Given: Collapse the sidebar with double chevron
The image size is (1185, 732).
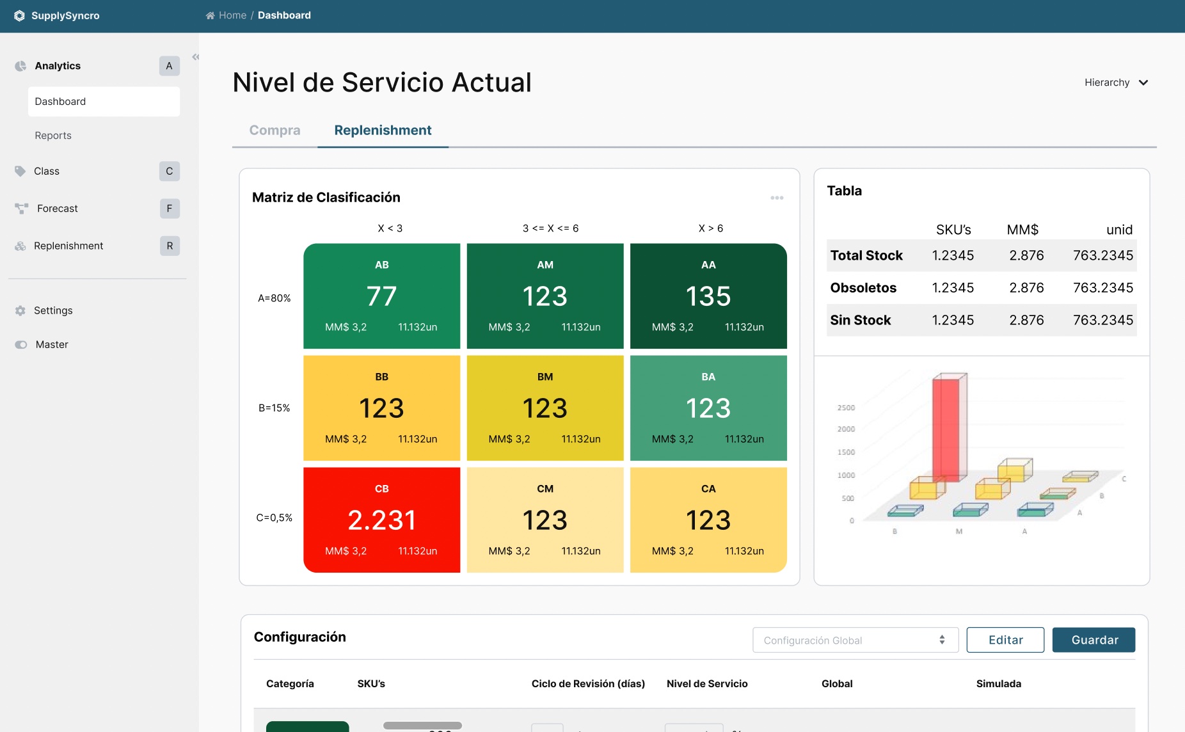Looking at the screenshot, I should [x=195, y=57].
